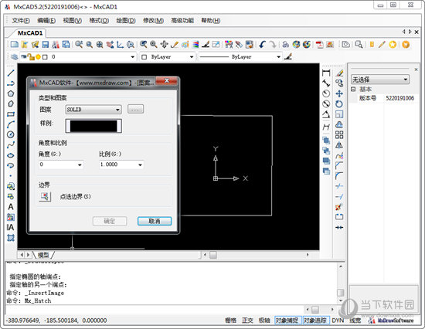425x329 pixels.
Task: Click the command line input field
Action: click(155, 309)
